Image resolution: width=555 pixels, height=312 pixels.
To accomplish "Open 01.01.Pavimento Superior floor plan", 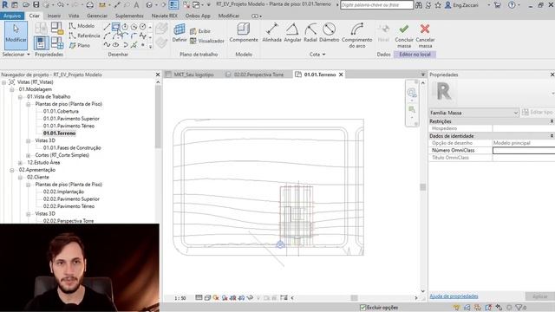I will pyautogui.click(x=71, y=119).
